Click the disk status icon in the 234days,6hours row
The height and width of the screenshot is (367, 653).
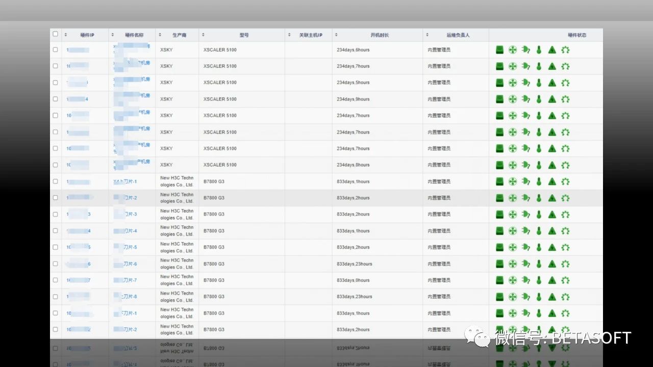click(500, 50)
